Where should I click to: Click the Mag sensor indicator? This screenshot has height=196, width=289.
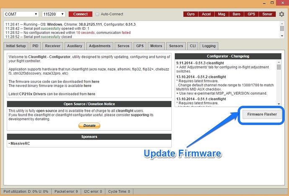(x=222, y=14)
